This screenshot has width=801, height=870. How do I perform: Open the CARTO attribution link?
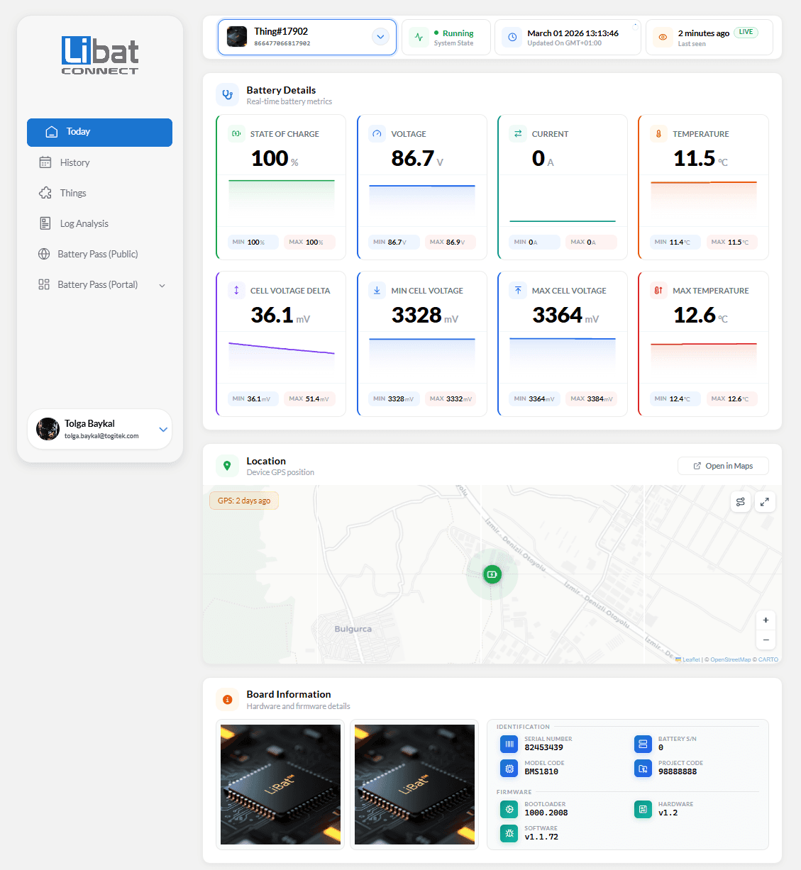pyautogui.click(x=768, y=659)
